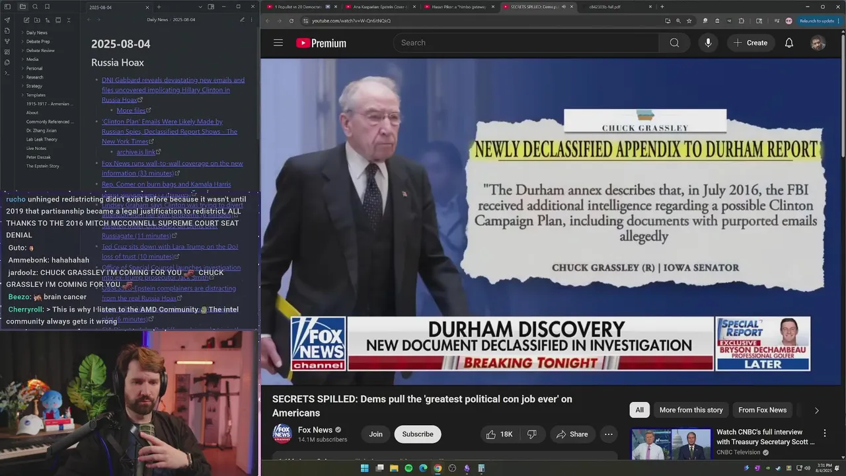Image resolution: width=846 pixels, height=476 pixels.
Task: Select 'From Fox News' filter chip
Action: click(x=762, y=410)
